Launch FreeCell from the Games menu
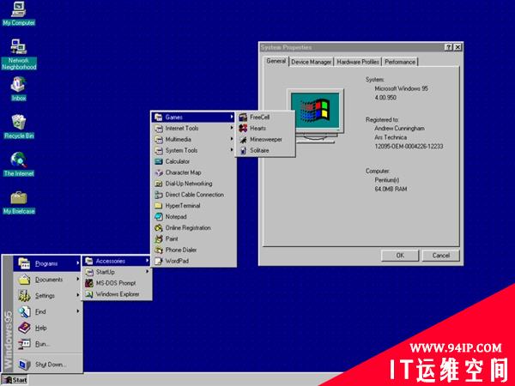 (265, 118)
